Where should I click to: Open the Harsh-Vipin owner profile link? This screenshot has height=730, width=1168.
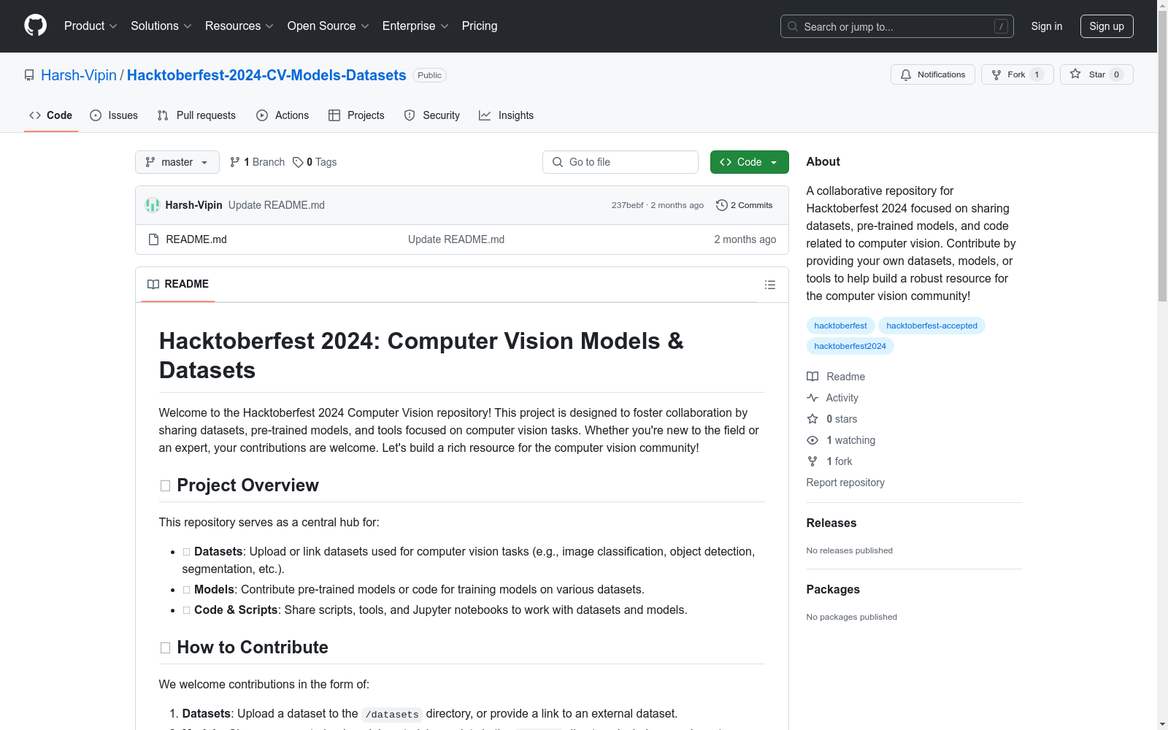click(79, 75)
